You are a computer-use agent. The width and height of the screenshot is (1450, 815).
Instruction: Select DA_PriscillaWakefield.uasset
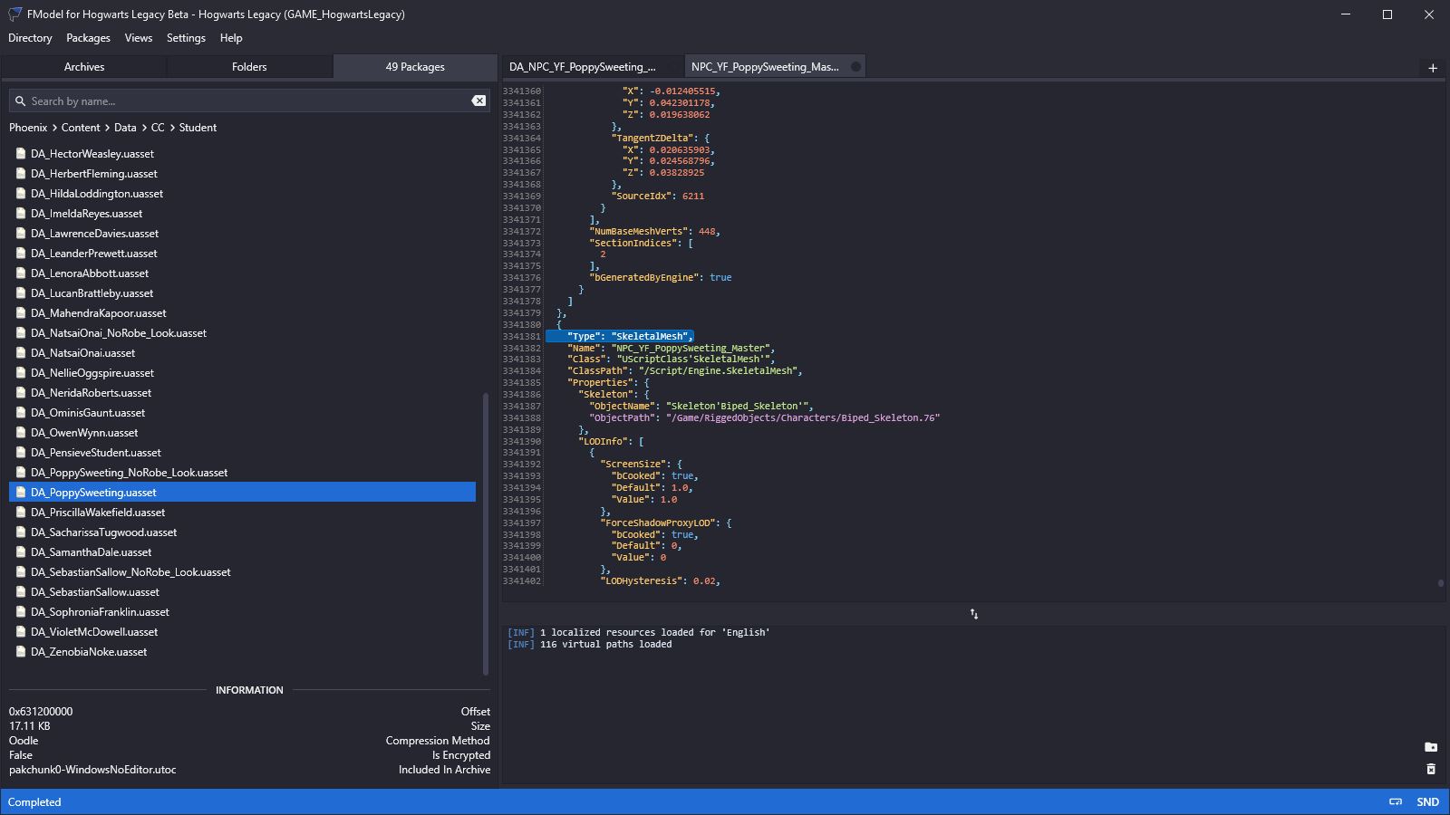(242, 513)
